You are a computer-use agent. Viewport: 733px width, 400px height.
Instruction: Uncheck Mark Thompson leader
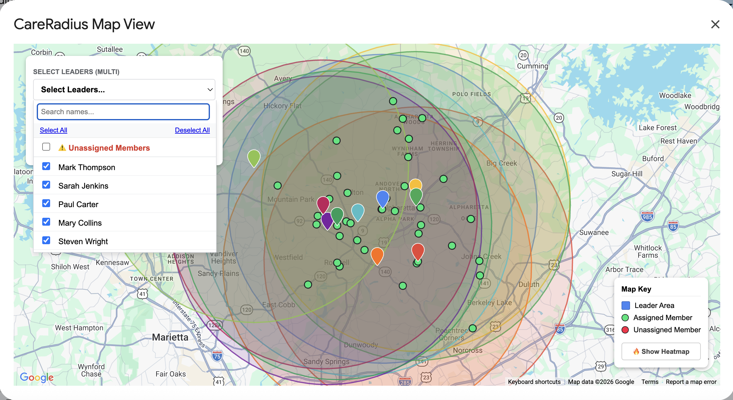46,166
